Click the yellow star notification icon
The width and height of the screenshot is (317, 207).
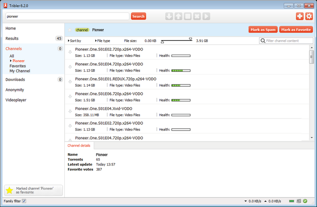(x=10, y=190)
